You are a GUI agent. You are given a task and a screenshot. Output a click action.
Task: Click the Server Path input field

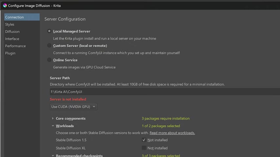pos(165,92)
